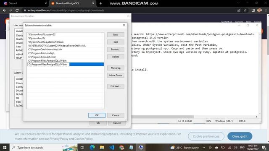Open Browse... to pick a directory
Image resolution: width=269 pixels, height=151 pixels.
click(116, 49)
